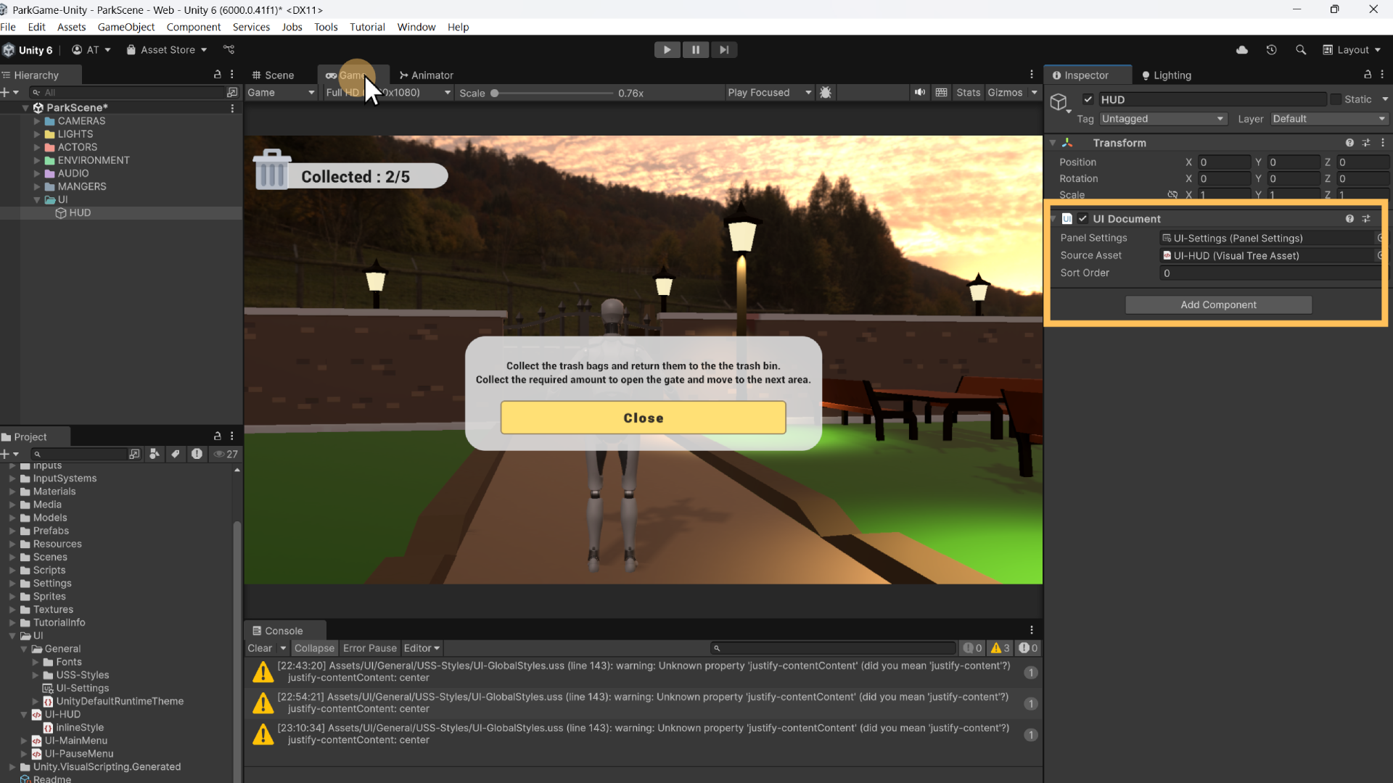Lock the Inspector panel
The height and width of the screenshot is (783, 1393).
[x=1368, y=75]
